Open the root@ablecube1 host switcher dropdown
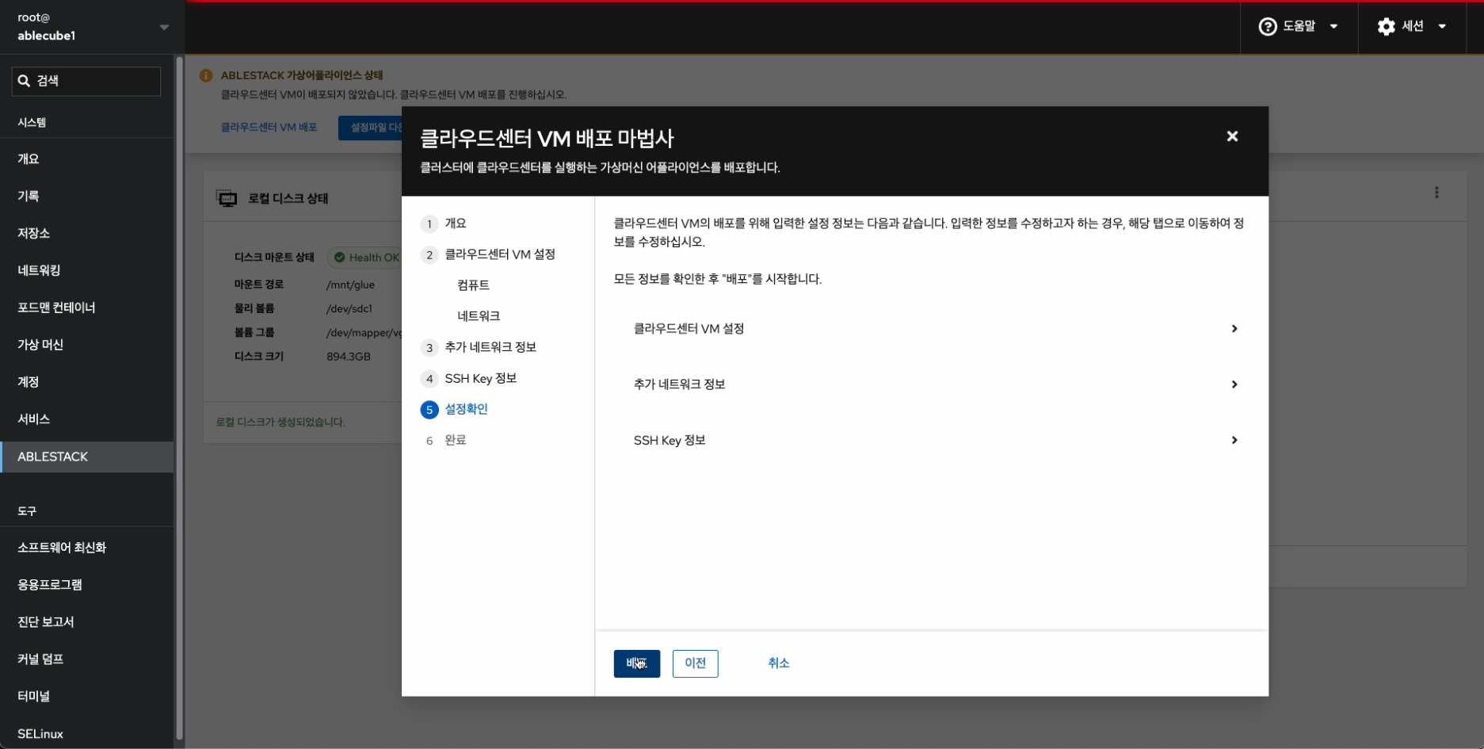The height and width of the screenshot is (749, 1484). tap(164, 27)
